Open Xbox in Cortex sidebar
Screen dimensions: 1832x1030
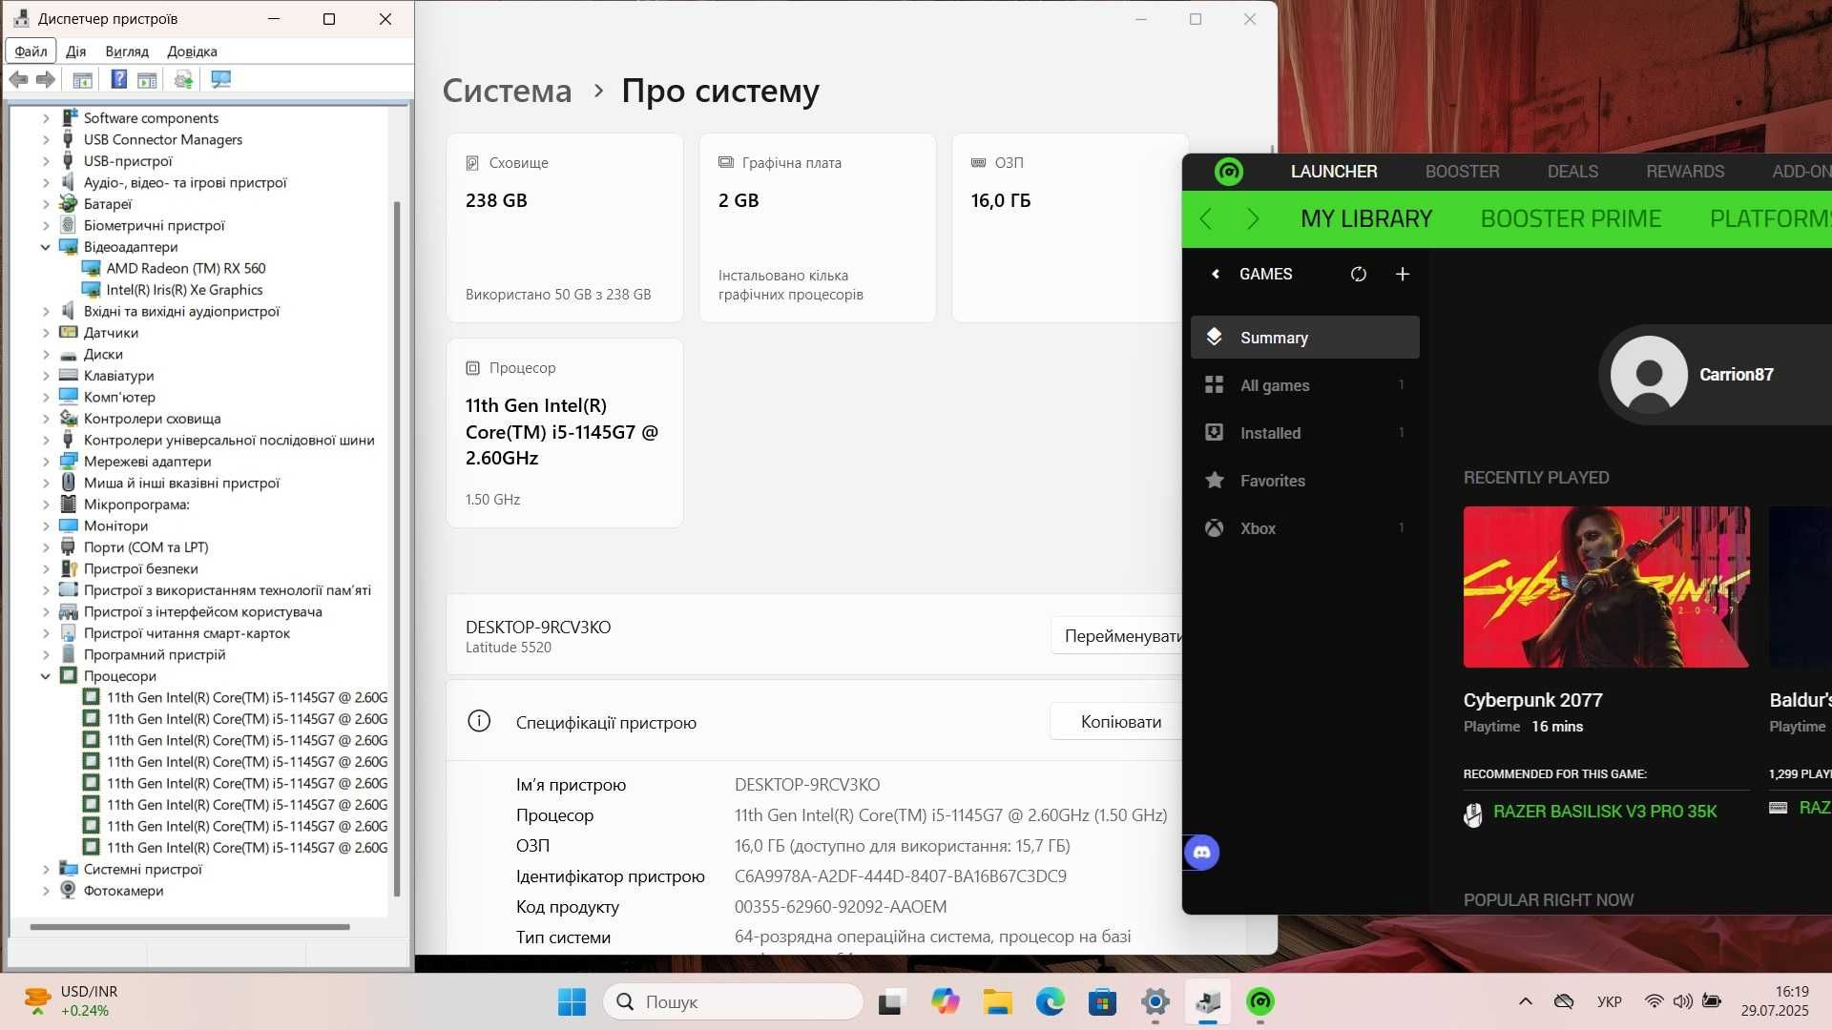(1304, 528)
